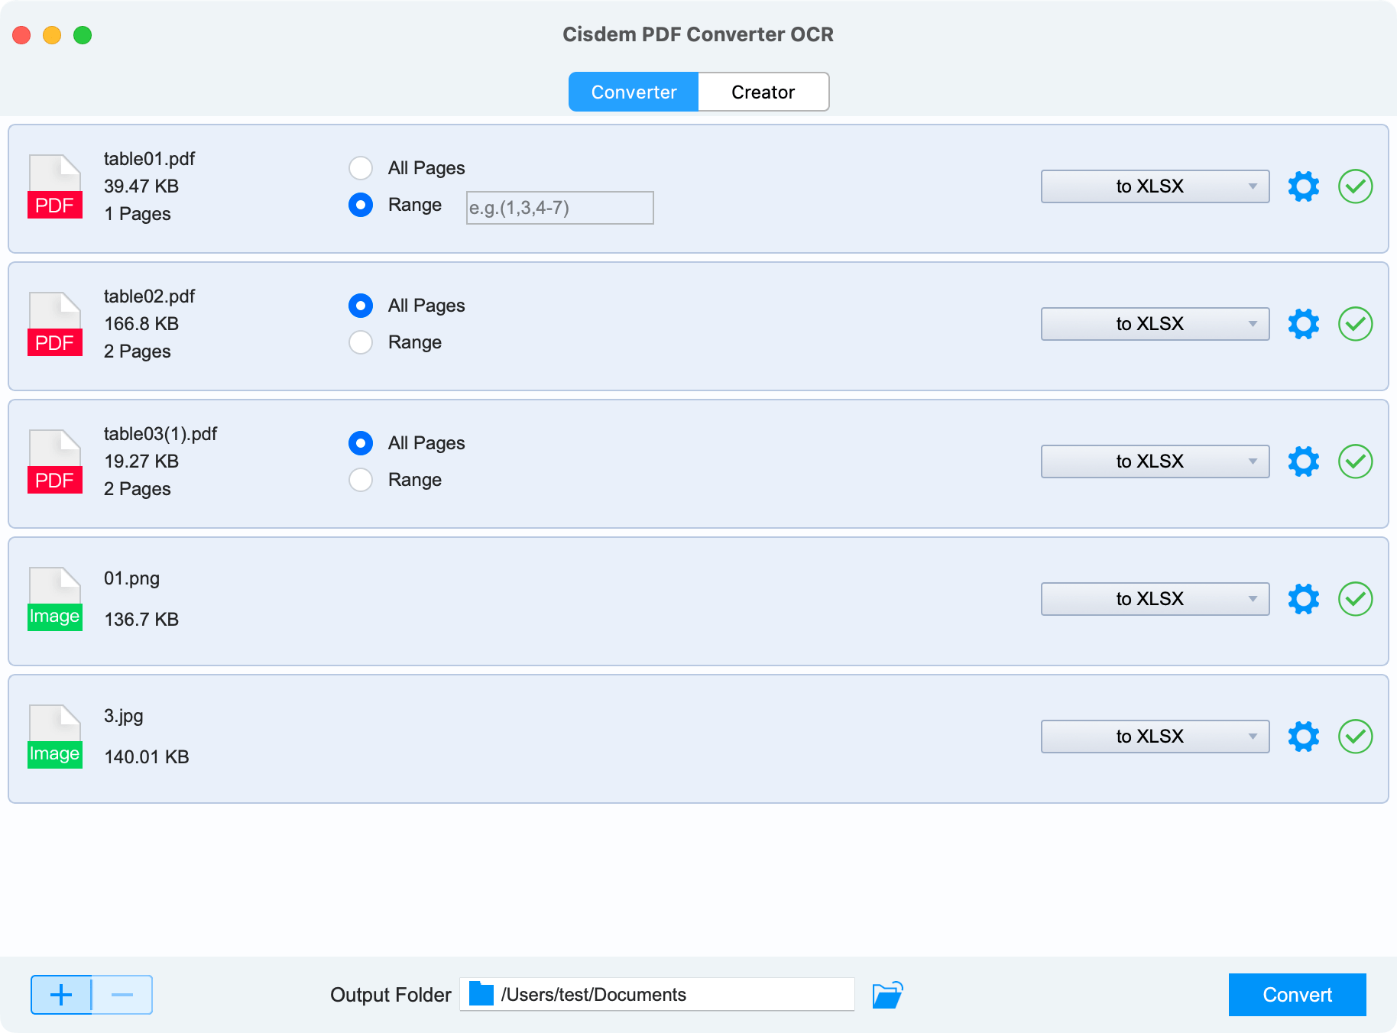Select the Converter tab
Image resolution: width=1397 pixels, height=1033 pixels.
coord(633,92)
